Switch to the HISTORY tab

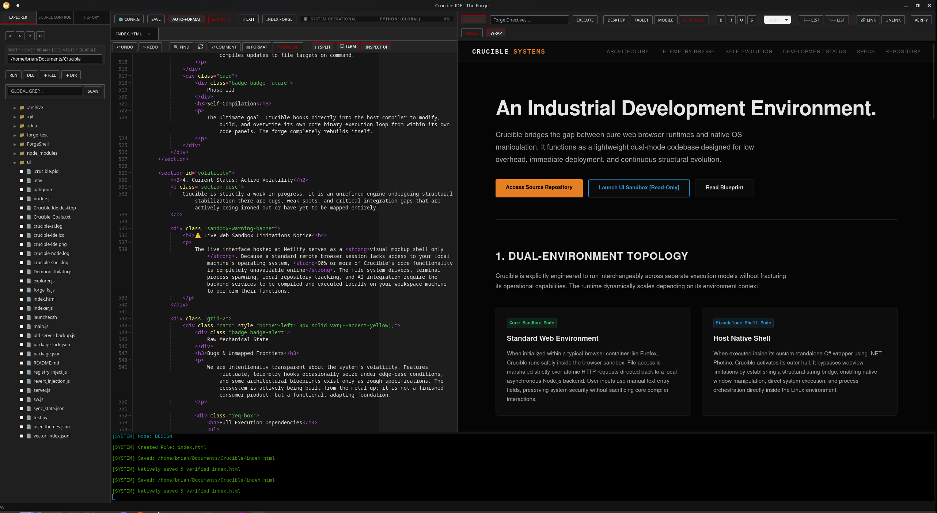(x=91, y=17)
